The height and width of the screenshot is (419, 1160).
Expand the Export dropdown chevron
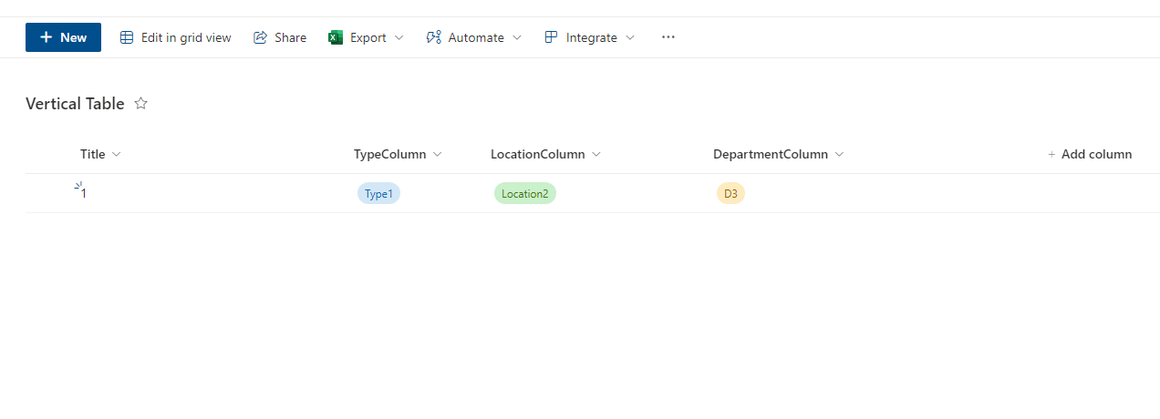[399, 37]
